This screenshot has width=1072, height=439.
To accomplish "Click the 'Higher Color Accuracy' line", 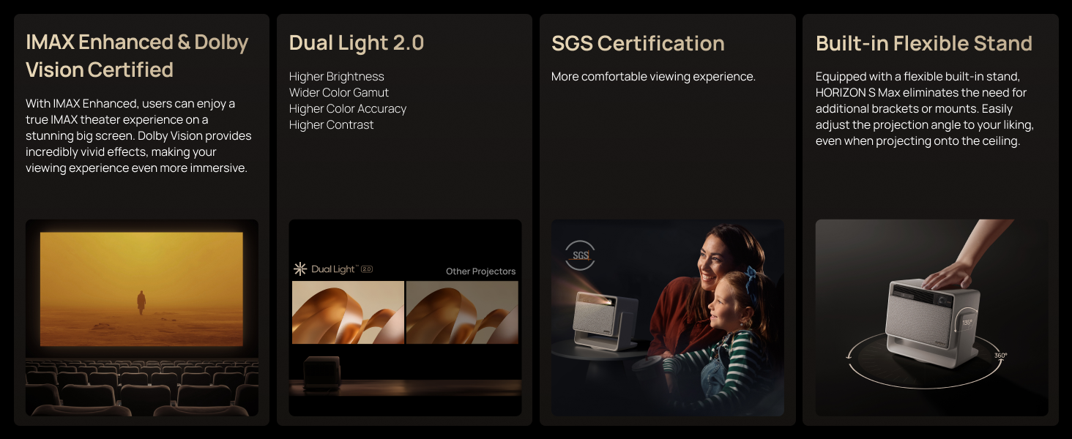I will [348, 108].
